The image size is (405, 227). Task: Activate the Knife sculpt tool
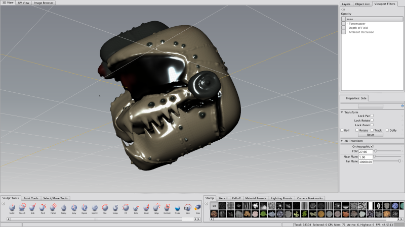click(136, 207)
